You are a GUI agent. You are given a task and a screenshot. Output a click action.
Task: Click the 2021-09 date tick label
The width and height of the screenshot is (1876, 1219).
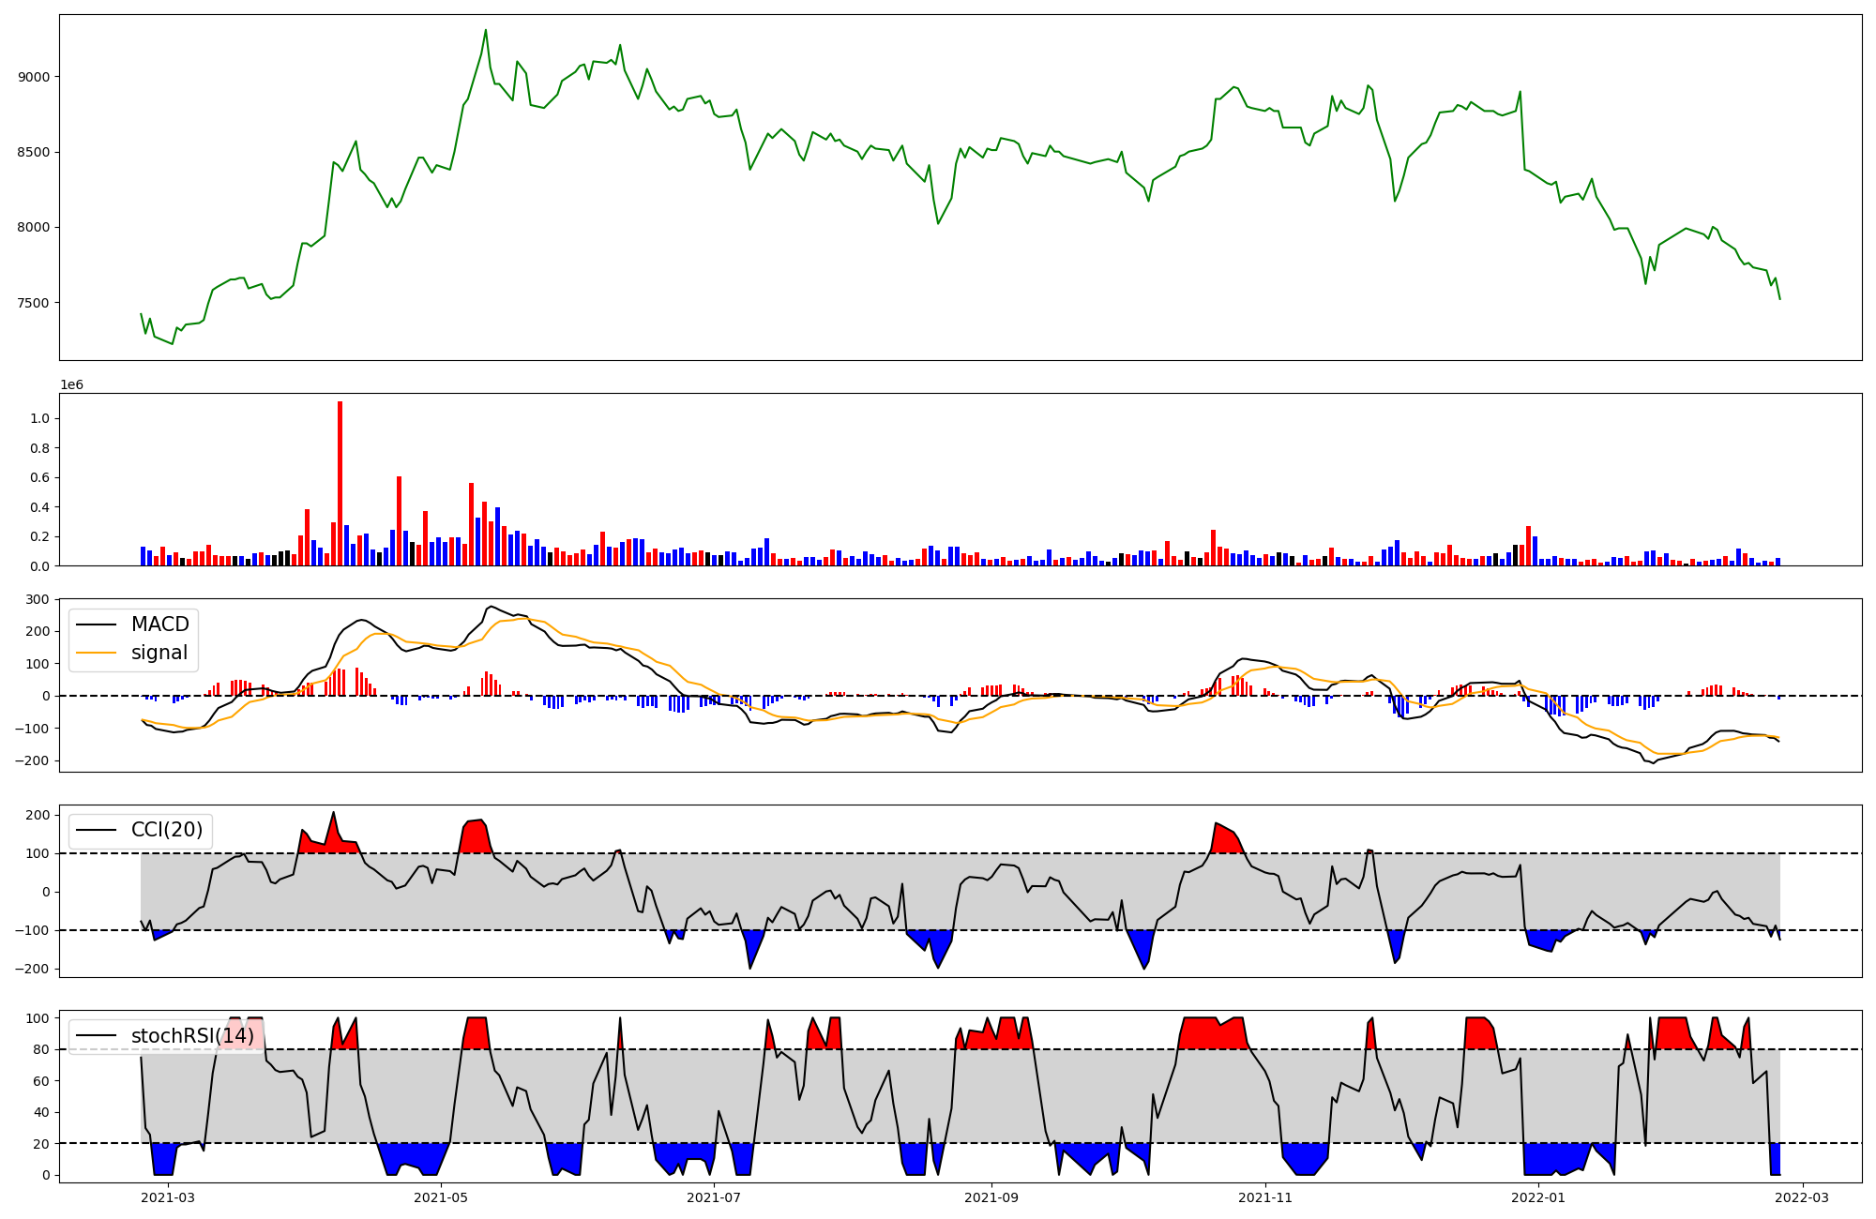991,1196
